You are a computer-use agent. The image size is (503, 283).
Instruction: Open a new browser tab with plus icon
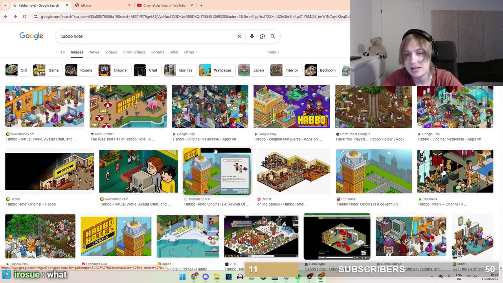pyautogui.click(x=201, y=5)
